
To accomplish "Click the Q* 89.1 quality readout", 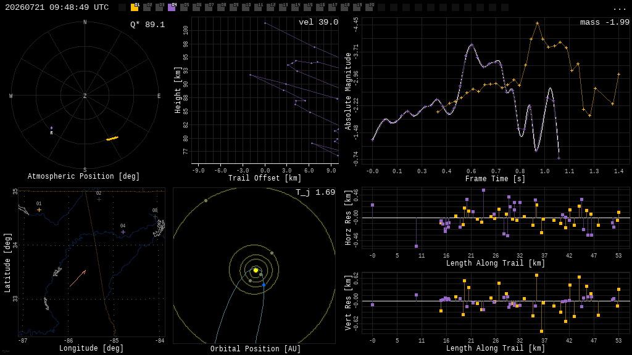I will 148,25.
